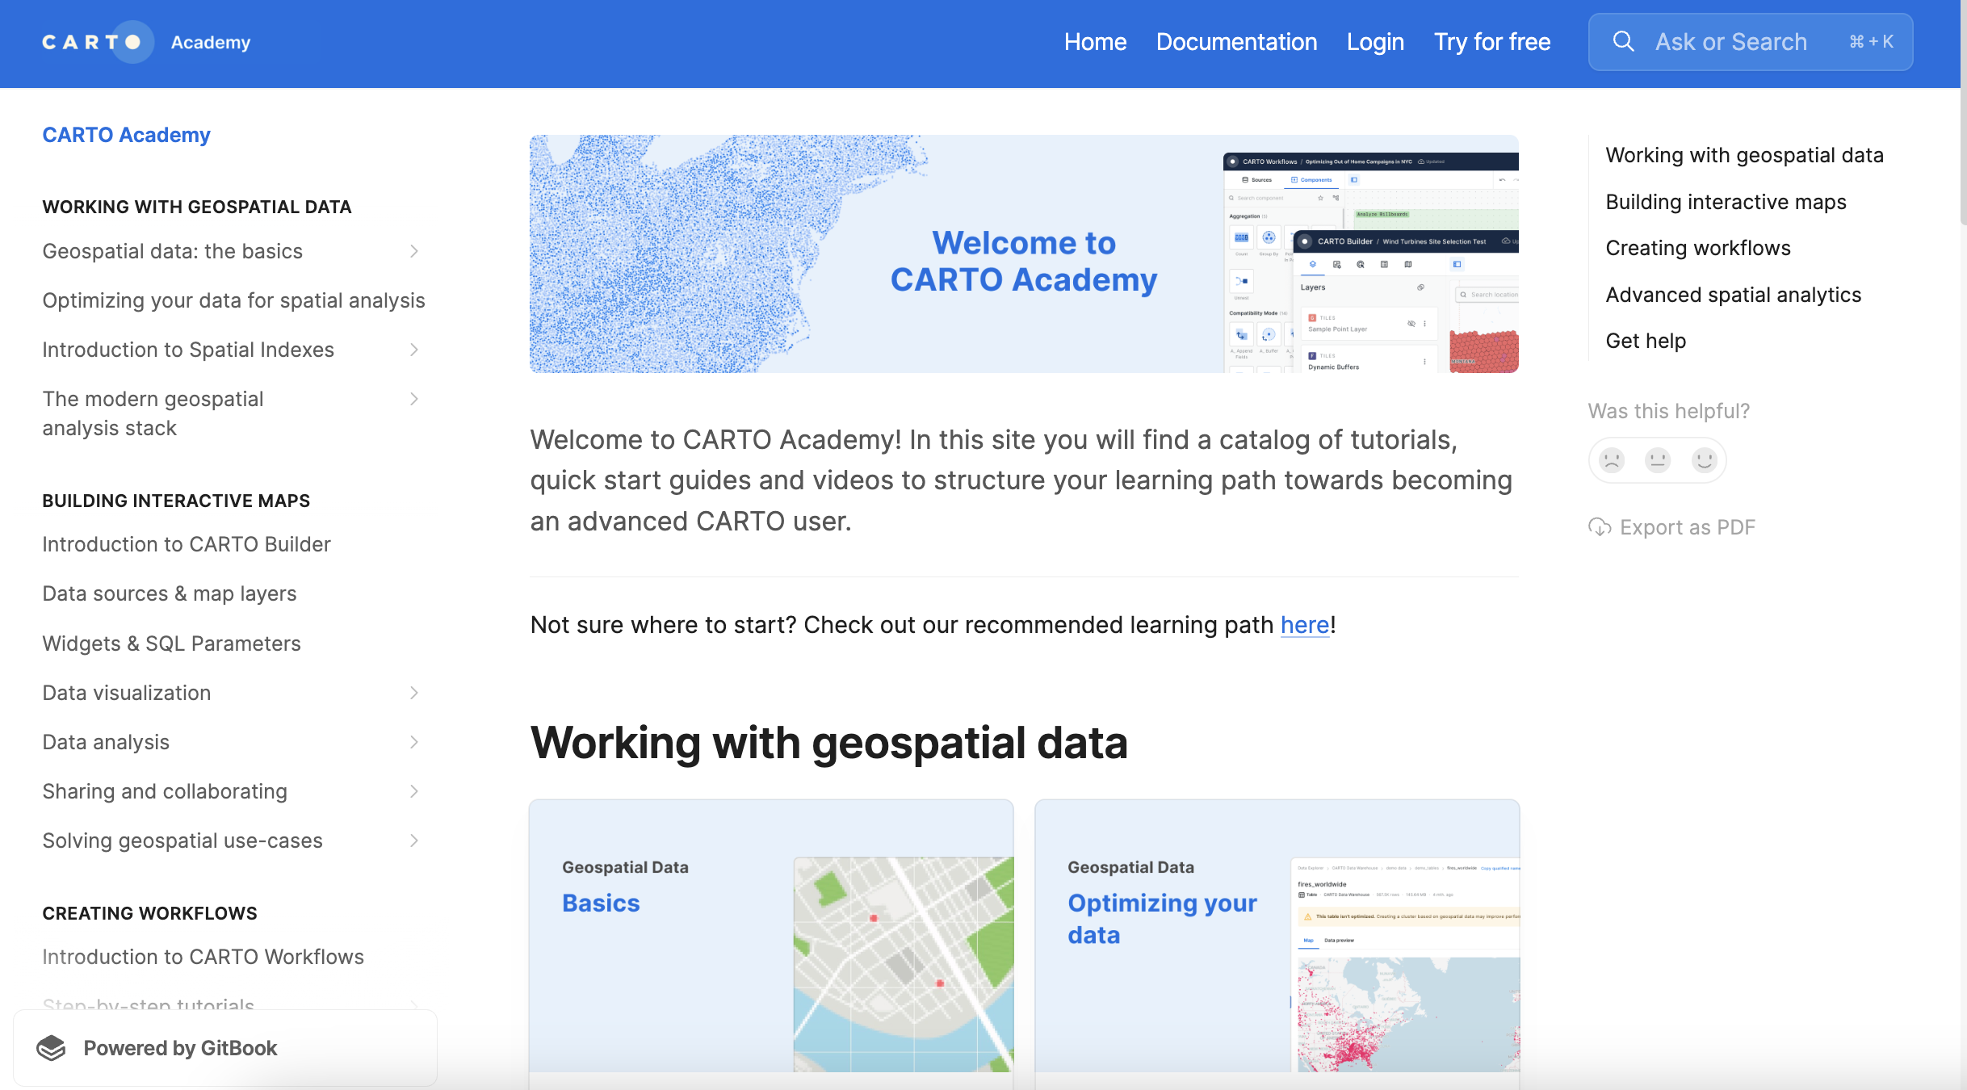Rate page with sad face icon

[x=1612, y=460]
